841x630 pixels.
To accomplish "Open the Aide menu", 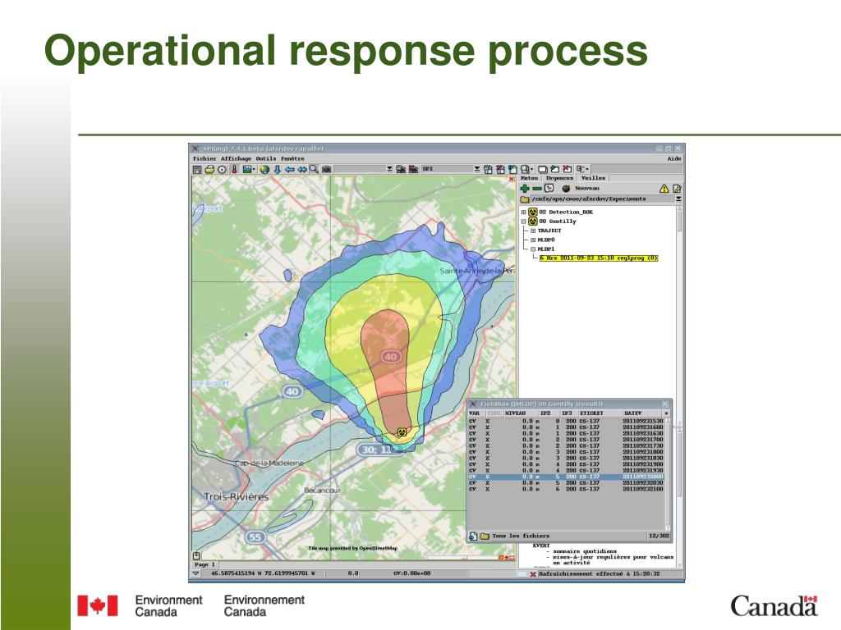I will (674, 158).
